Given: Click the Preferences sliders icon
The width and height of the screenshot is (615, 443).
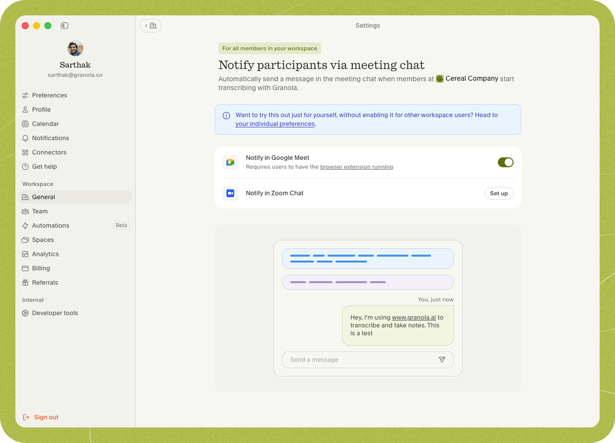Looking at the screenshot, I should 25,95.
